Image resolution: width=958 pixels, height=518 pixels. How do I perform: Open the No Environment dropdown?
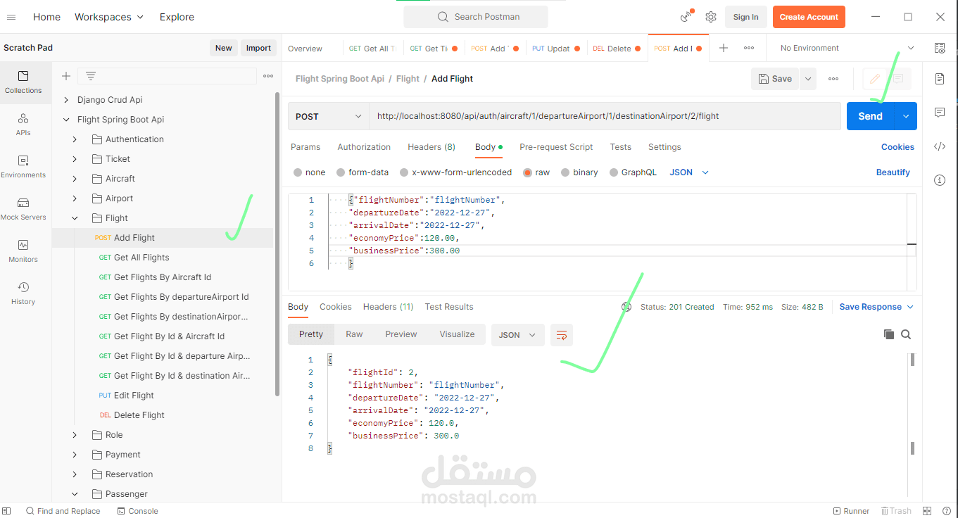pyautogui.click(x=847, y=48)
